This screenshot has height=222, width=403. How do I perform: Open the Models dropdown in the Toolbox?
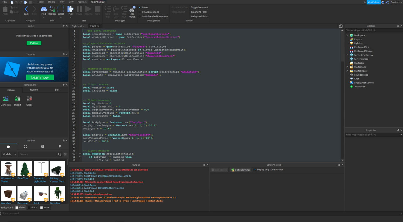point(9,154)
